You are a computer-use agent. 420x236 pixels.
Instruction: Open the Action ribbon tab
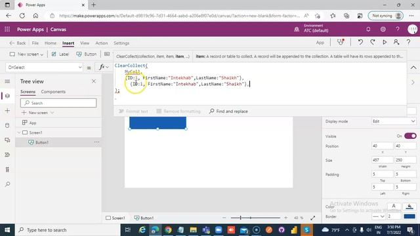(102, 43)
